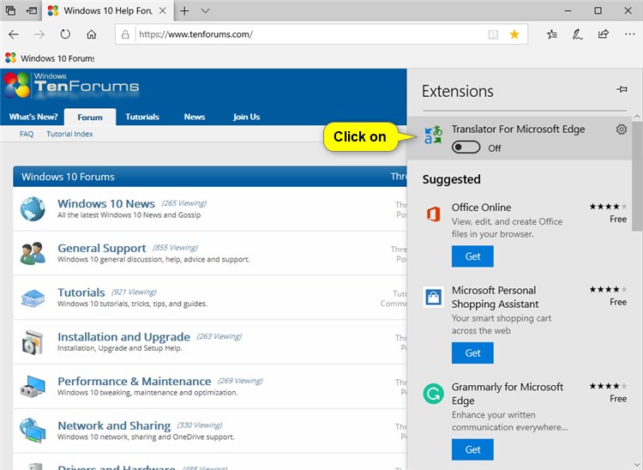Click Extensions pane scroll up arrow
Image resolution: width=643 pixels, height=470 pixels.
[637, 117]
